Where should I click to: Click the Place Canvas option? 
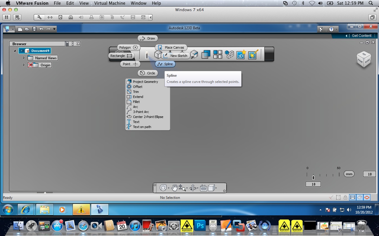(x=171, y=47)
